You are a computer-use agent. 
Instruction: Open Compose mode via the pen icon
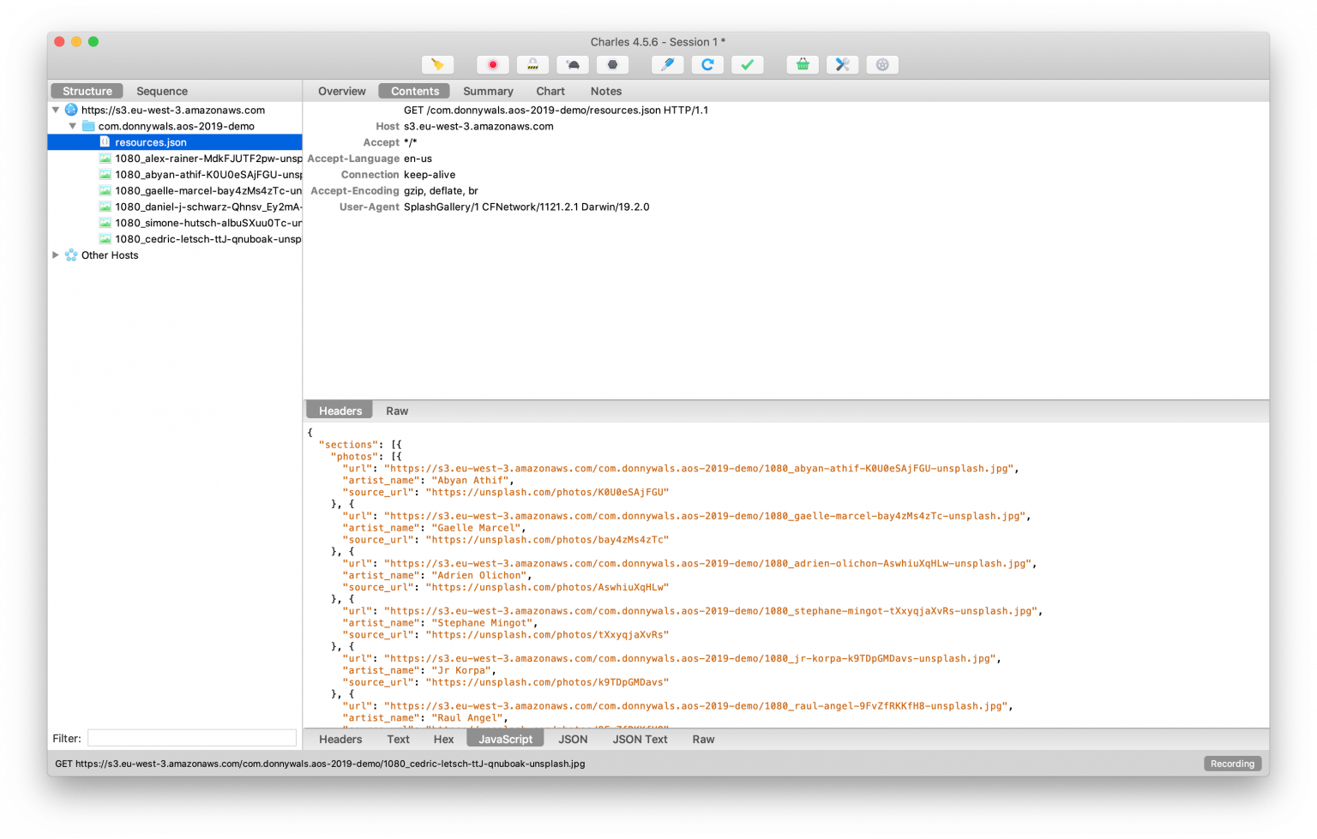pos(668,64)
